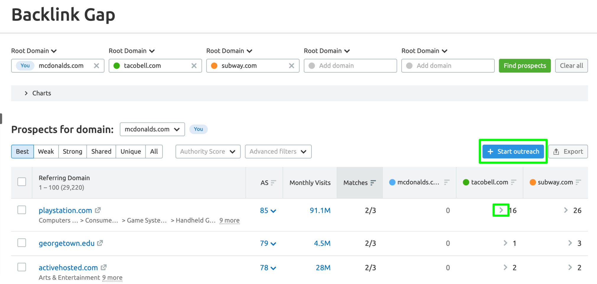Image resolution: width=597 pixels, height=284 pixels.
Task: Sort by Matches column icon
Action: coord(373,183)
